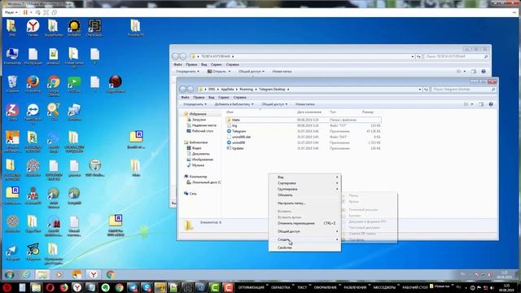Open Общий доступ in context menu
Image resolution: width=521 pixels, height=293 pixels.
point(304,231)
